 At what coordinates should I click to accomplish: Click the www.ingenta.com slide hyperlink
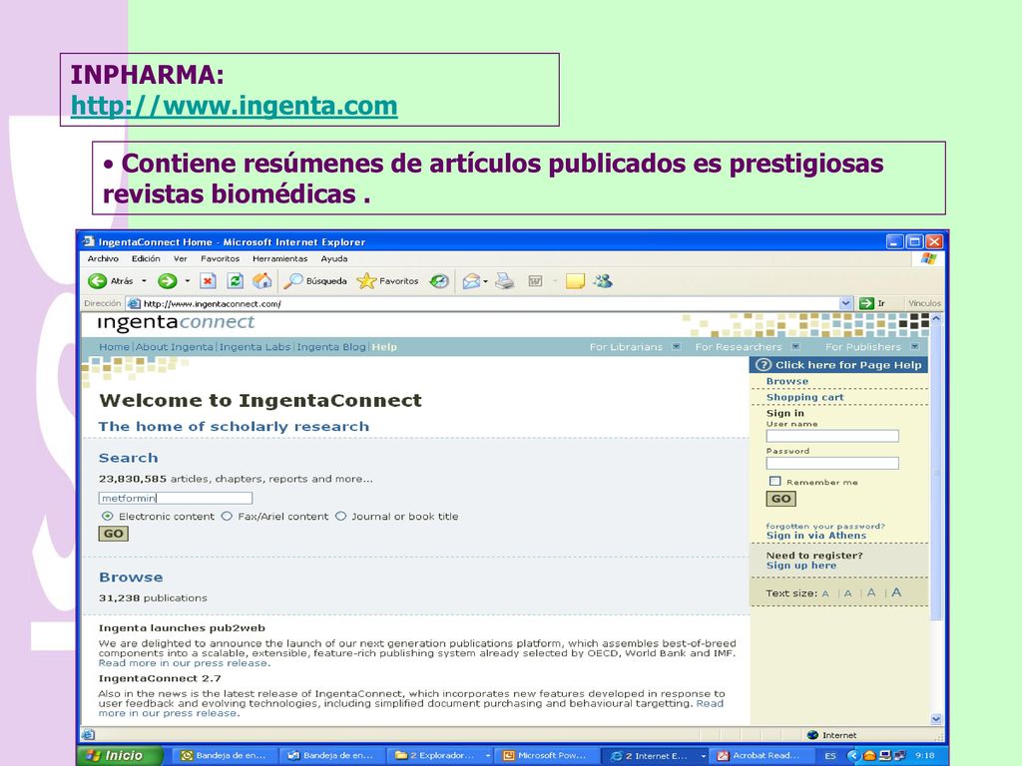click(234, 106)
